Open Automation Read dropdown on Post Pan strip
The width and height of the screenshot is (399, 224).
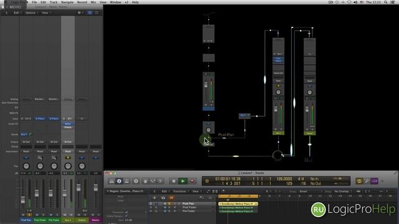point(26,151)
